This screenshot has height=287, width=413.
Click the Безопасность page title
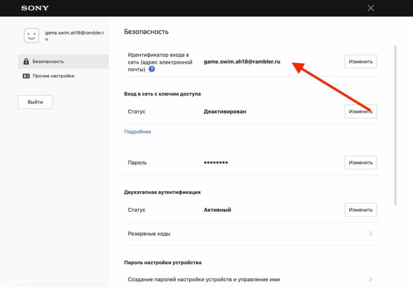point(146,32)
